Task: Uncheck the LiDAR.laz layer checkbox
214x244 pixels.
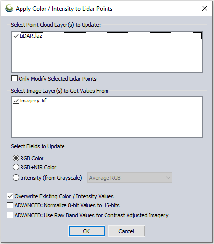Action: (x=16, y=36)
